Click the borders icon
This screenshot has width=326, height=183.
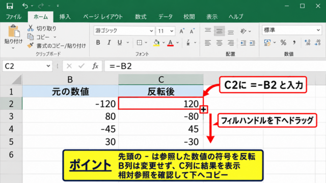click(140, 43)
